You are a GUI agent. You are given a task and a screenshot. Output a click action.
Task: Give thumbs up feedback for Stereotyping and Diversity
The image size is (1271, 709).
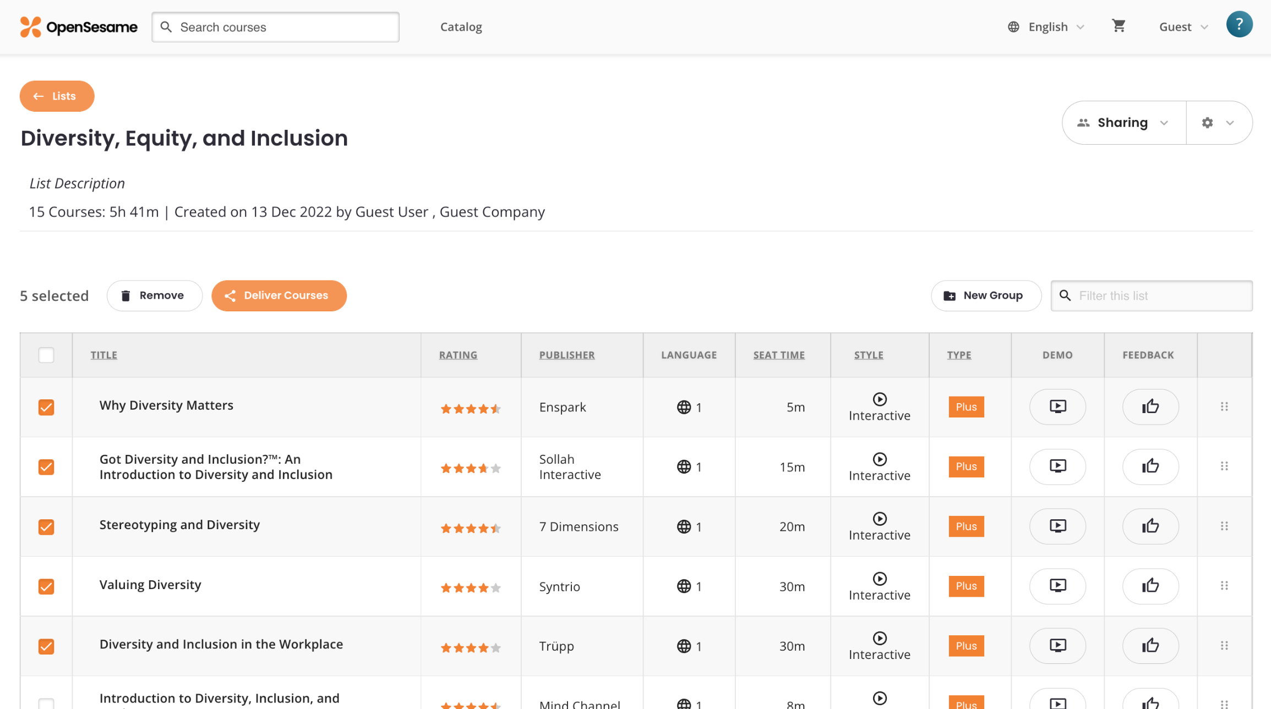click(1150, 526)
